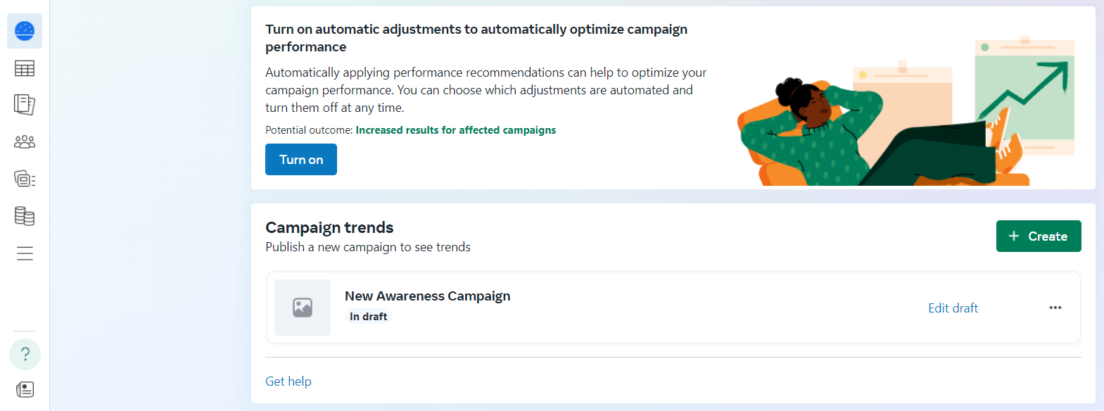The width and height of the screenshot is (1104, 411).
Task: Open the Get help link
Action: 288,381
